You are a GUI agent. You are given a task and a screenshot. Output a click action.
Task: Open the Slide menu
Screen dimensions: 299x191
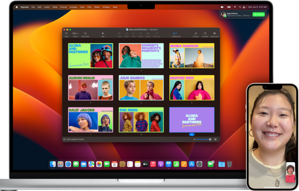click(x=55, y=7)
